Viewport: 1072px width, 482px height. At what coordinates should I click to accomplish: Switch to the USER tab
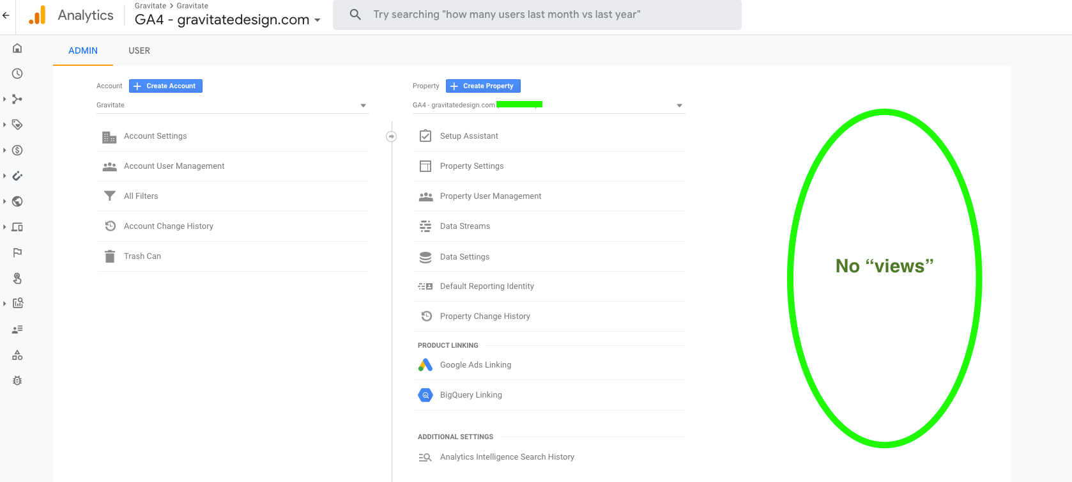click(139, 51)
